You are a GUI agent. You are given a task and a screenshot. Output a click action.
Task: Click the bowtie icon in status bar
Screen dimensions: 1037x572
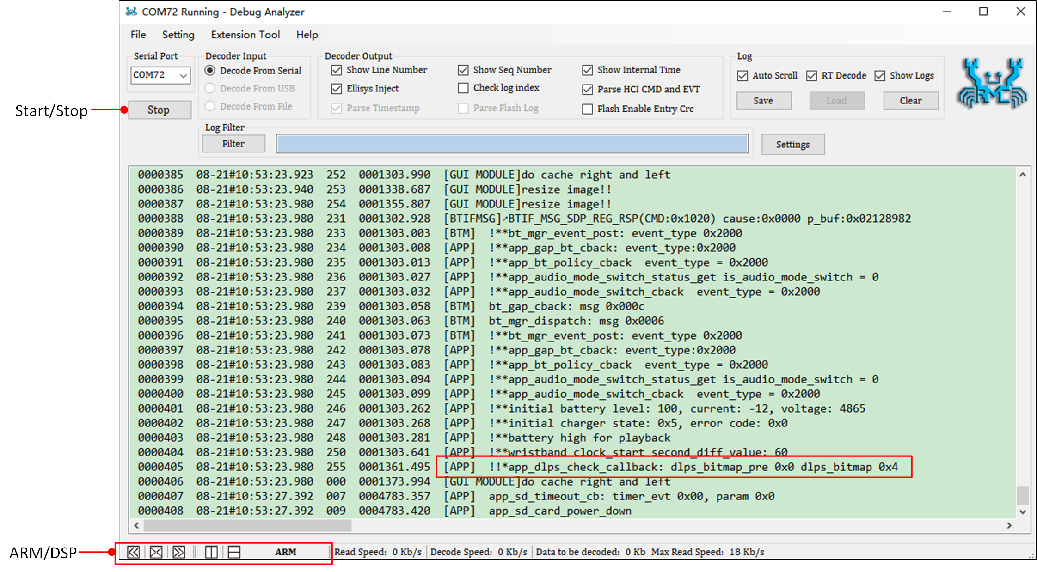coord(156,552)
